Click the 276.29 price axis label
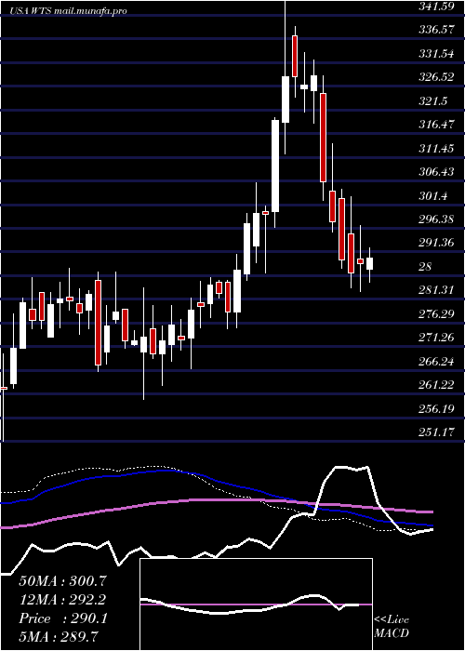 tap(434, 313)
